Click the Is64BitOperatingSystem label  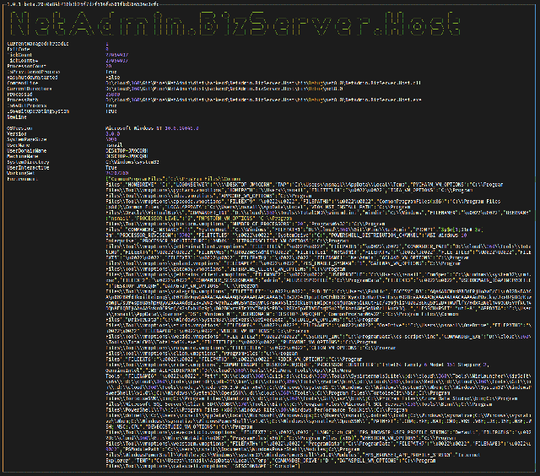click(39, 110)
